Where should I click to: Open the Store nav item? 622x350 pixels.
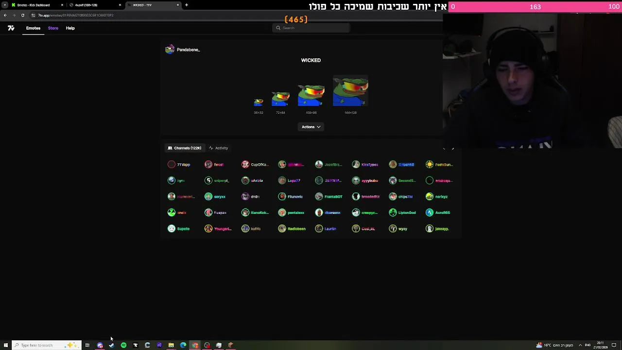pyautogui.click(x=53, y=28)
